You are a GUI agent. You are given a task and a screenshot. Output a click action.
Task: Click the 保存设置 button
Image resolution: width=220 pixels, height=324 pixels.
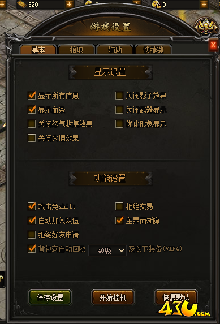[50, 297]
